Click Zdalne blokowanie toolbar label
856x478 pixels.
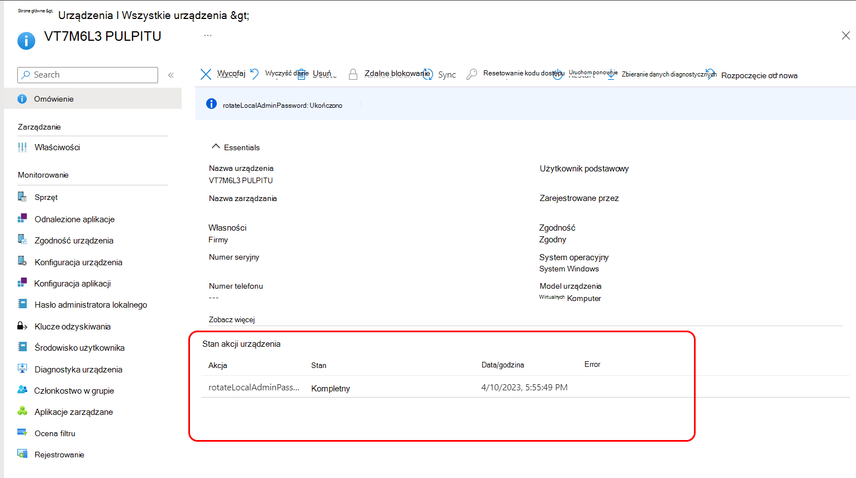397,73
